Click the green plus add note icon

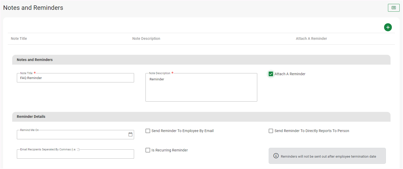388,27
